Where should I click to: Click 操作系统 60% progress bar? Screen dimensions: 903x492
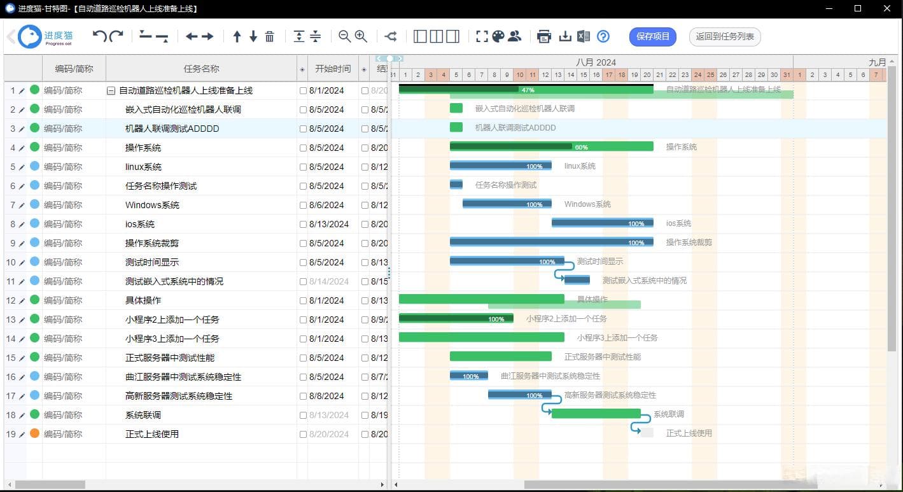[x=552, y=147]
